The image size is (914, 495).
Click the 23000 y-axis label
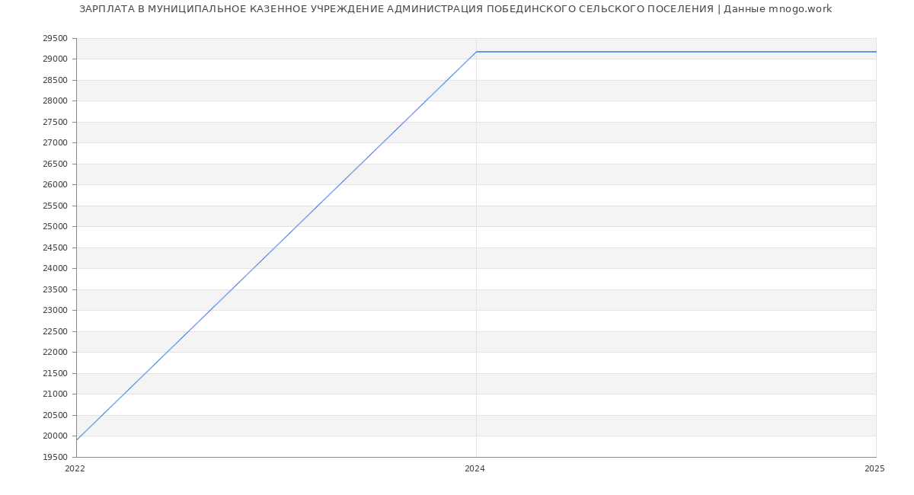pyautogui.click(x=55, y=311)
